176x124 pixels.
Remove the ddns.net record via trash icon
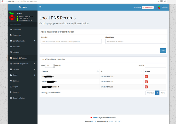click(x=146, y=87)
